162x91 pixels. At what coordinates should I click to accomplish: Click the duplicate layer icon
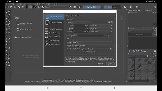134,51
